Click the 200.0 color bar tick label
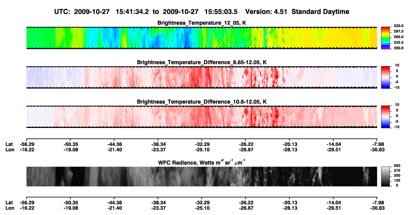Screen dimensions: 419x215 [399, 48]
